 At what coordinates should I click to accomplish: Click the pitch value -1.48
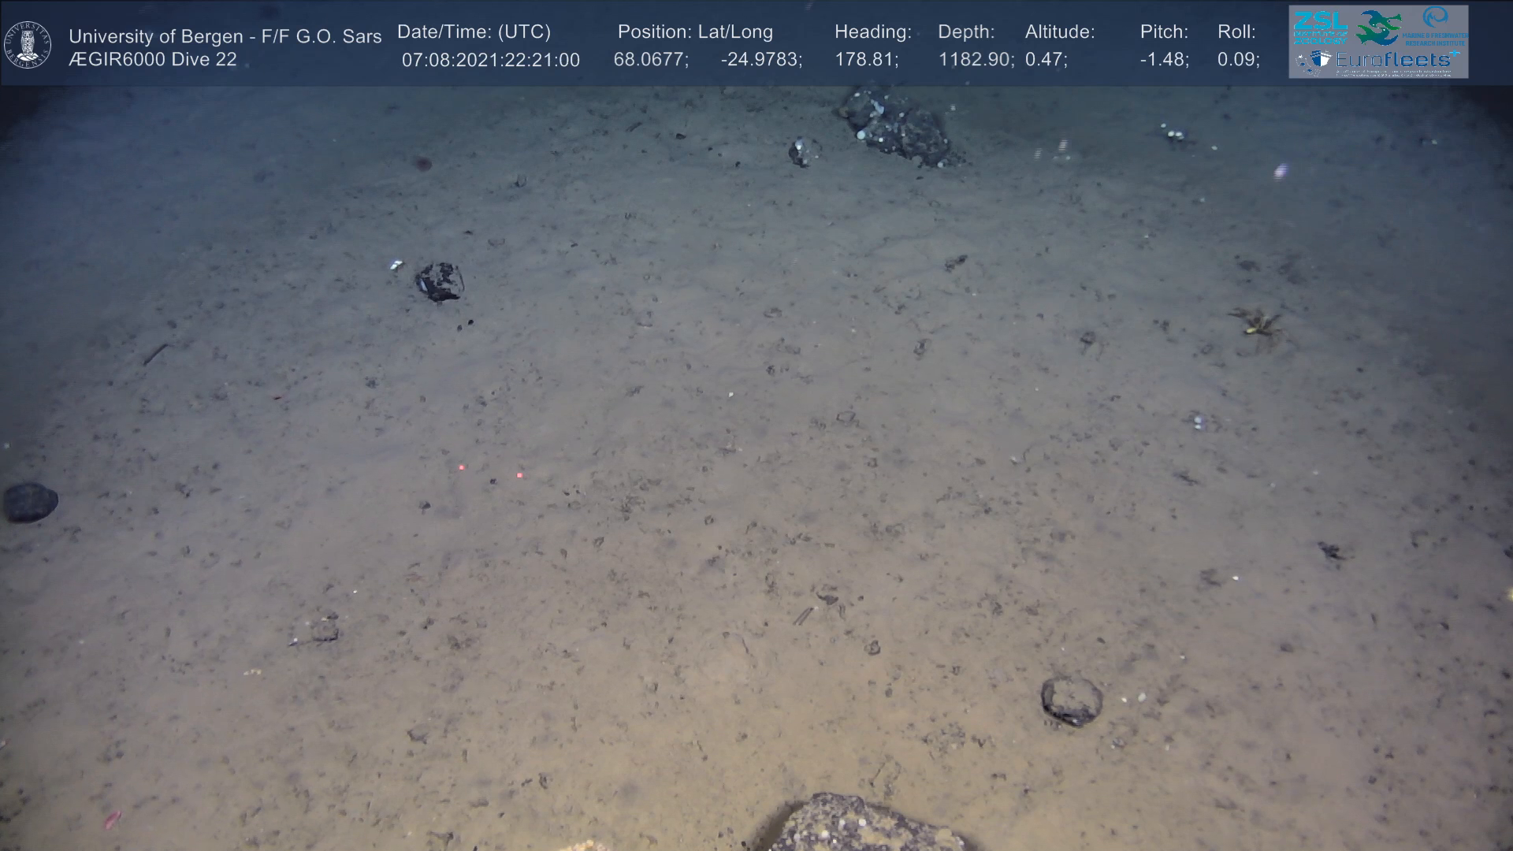(x=1164, y=60)
